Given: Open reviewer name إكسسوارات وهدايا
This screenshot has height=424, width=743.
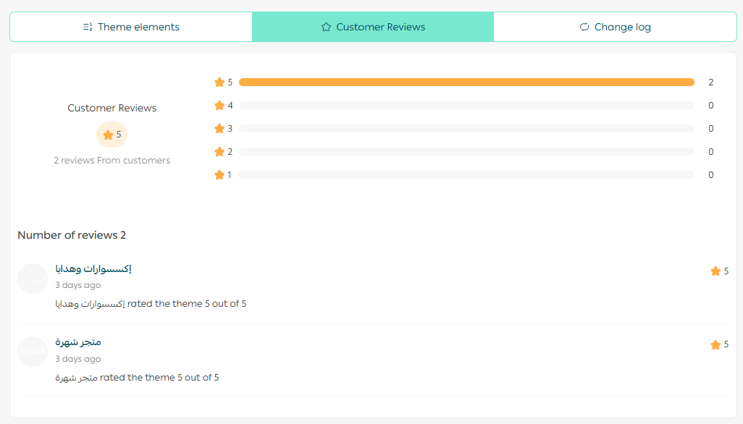Looking at the screenshot, I should pyautogui.click(x=93, y=269).
